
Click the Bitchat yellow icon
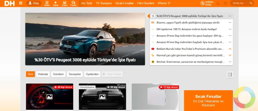coord(153,62)
